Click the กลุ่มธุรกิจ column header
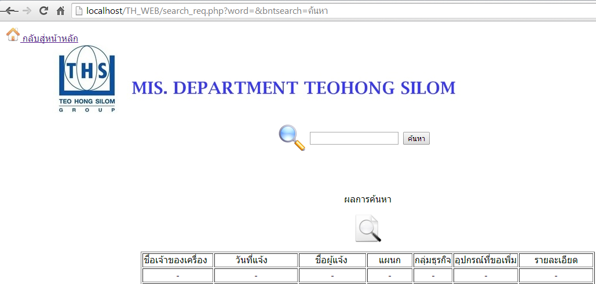 coord(433,260)
